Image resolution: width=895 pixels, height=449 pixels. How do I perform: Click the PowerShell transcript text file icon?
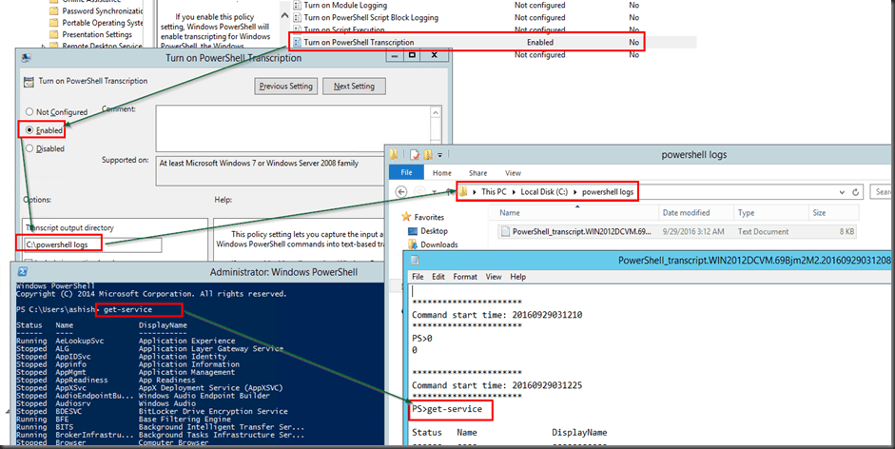(x=504, y=231)
